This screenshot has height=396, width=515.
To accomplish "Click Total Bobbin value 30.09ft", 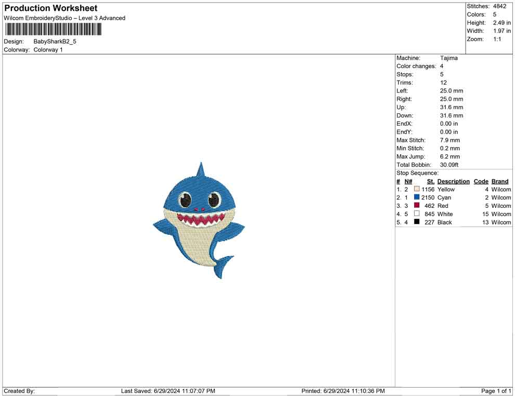I will click(449, 165).
